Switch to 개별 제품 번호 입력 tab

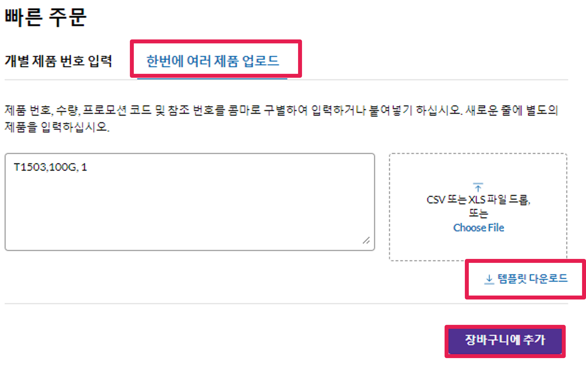point(58,61)
